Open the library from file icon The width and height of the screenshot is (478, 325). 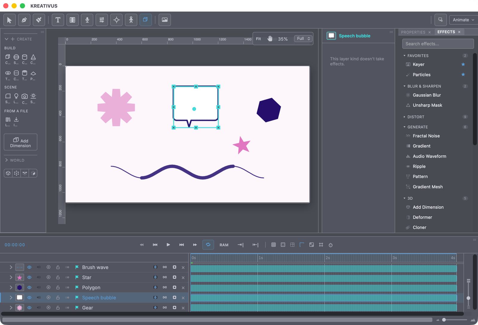8,121
